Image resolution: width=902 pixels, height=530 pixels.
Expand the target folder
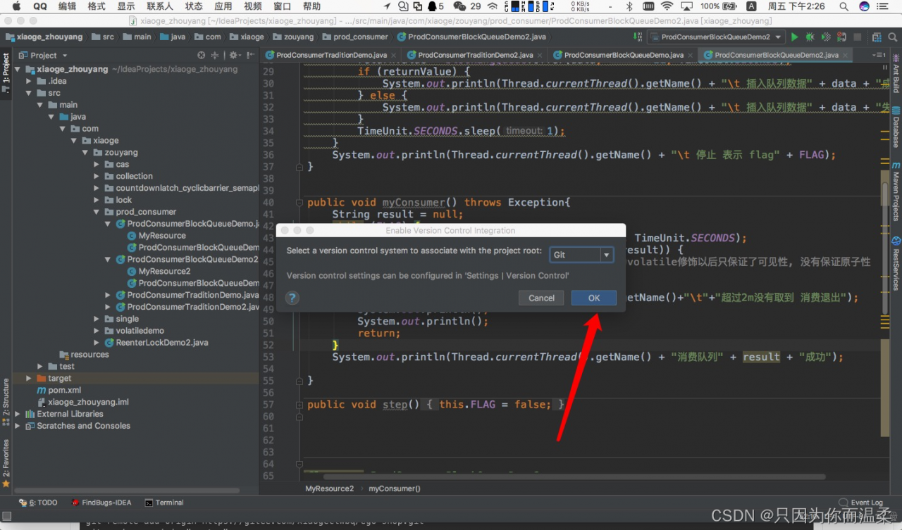(29, 378)
